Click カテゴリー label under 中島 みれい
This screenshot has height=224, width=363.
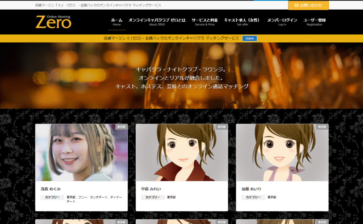[153, 197]
